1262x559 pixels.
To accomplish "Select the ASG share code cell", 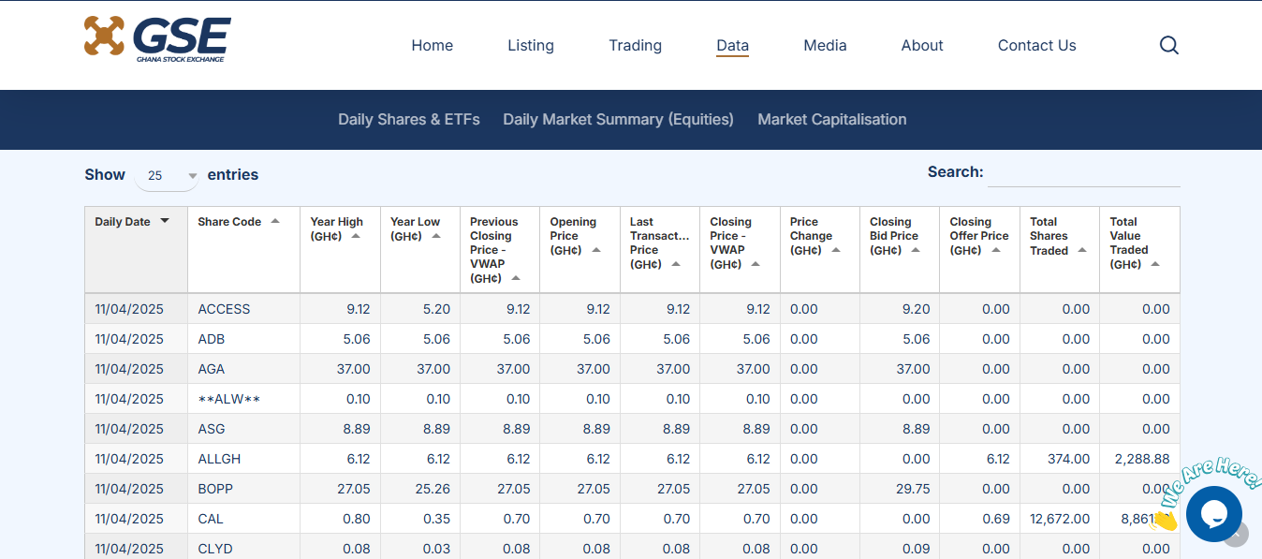I will click(243, 429).
